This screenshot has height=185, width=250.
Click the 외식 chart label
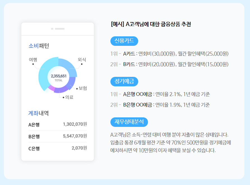pyautogui.click(x=82, y=60)
